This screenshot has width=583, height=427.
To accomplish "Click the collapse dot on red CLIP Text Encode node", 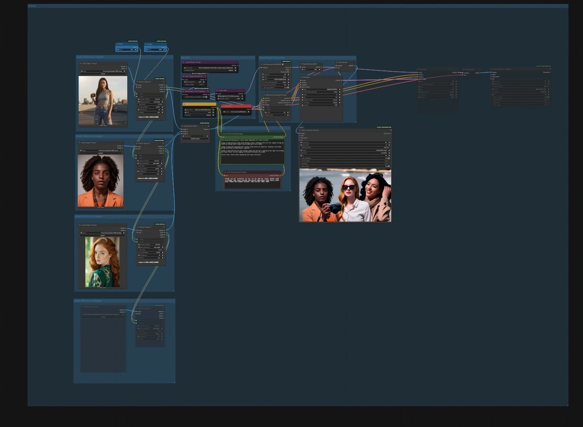I will coord(225,172).
